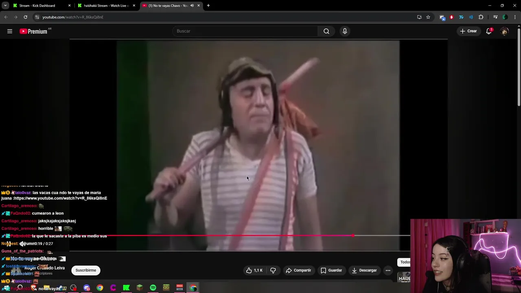Open a new browser tab
The width and height of the screenshot is (521, 293).
click(208, 6)
